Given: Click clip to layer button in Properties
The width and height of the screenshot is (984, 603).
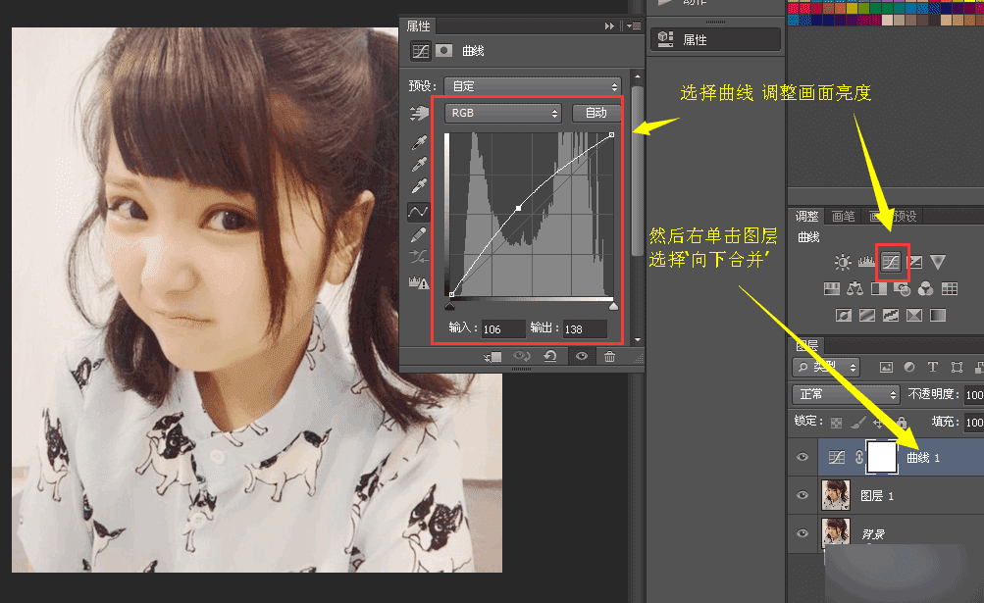Looking at the screenshot, I should pyautogui.click(x=492, y=356).
